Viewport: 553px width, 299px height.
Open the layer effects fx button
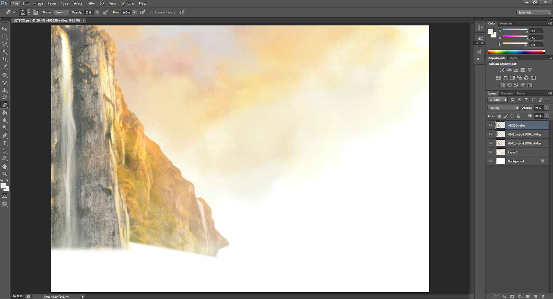pos(504,296)
